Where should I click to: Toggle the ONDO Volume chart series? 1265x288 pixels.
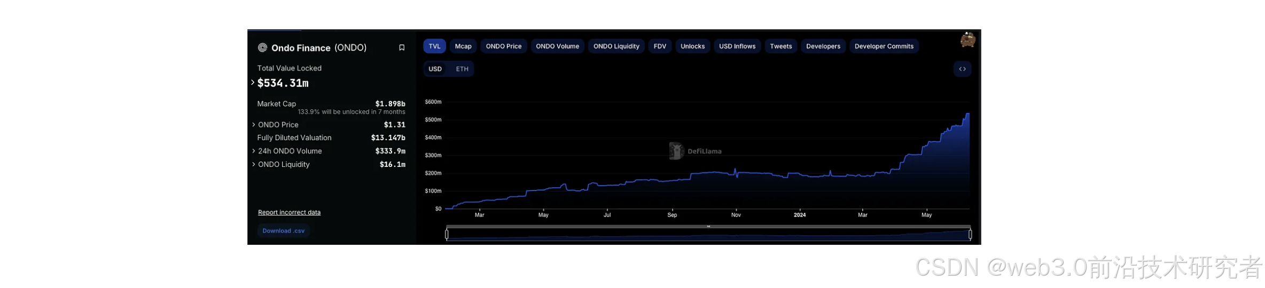[557, 46]
